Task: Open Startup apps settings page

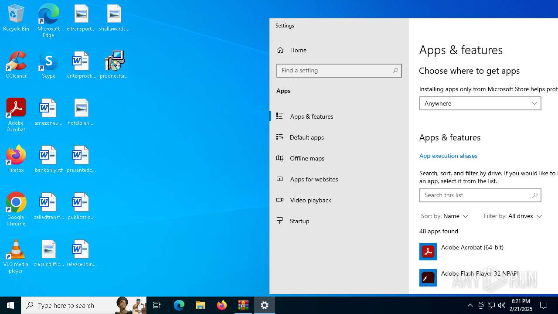Action: pyautogui.click(x=339, y=221)
